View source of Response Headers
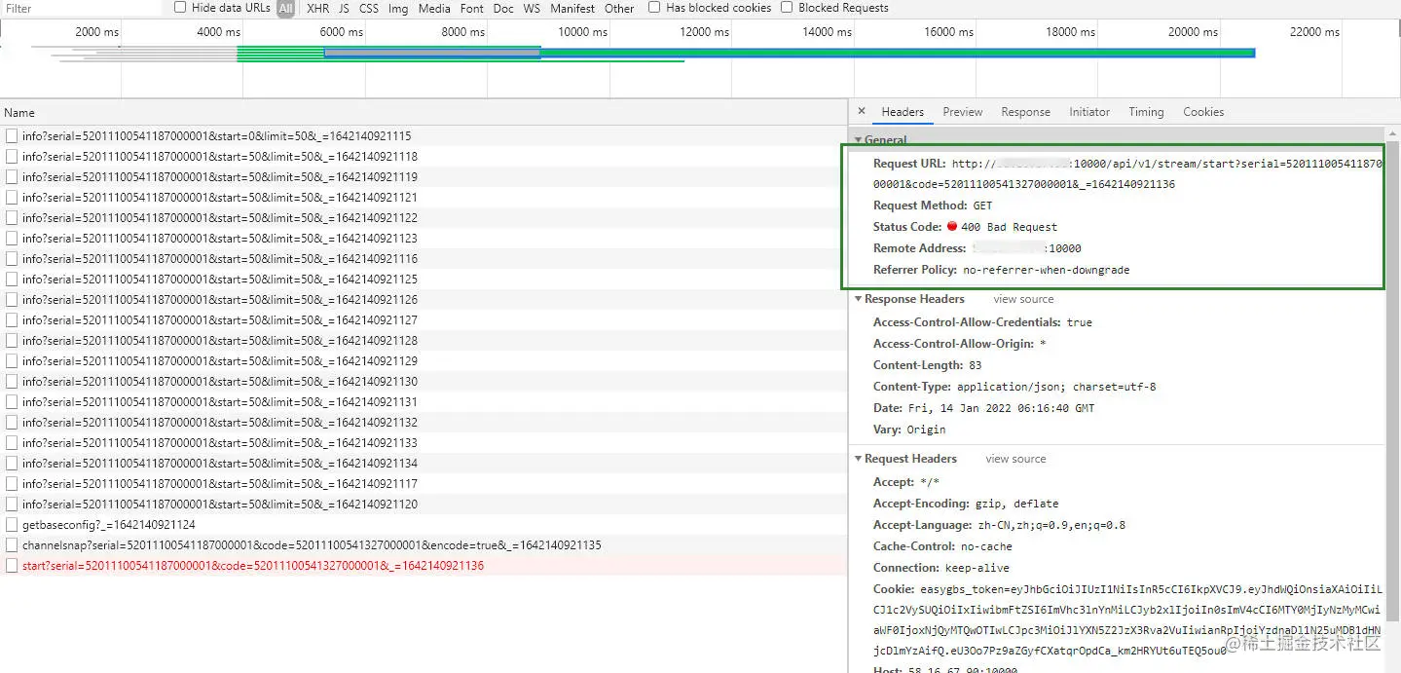This screenshot has height=673, width=1401. click(1023, 299)
